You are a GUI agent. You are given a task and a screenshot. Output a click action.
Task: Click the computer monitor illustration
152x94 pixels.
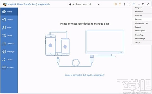click(105, 43)
